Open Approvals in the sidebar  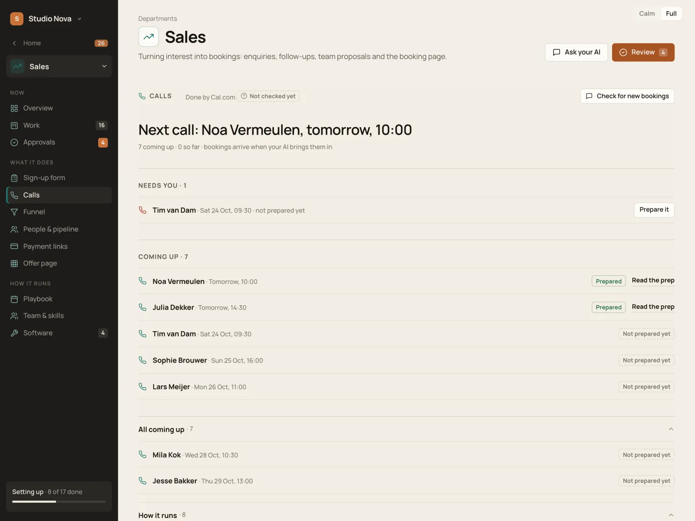[59, 142]
